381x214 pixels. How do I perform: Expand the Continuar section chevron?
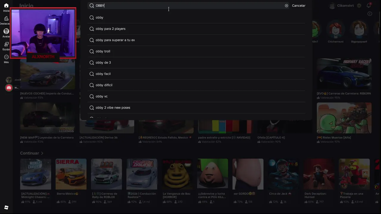point(42,153)
